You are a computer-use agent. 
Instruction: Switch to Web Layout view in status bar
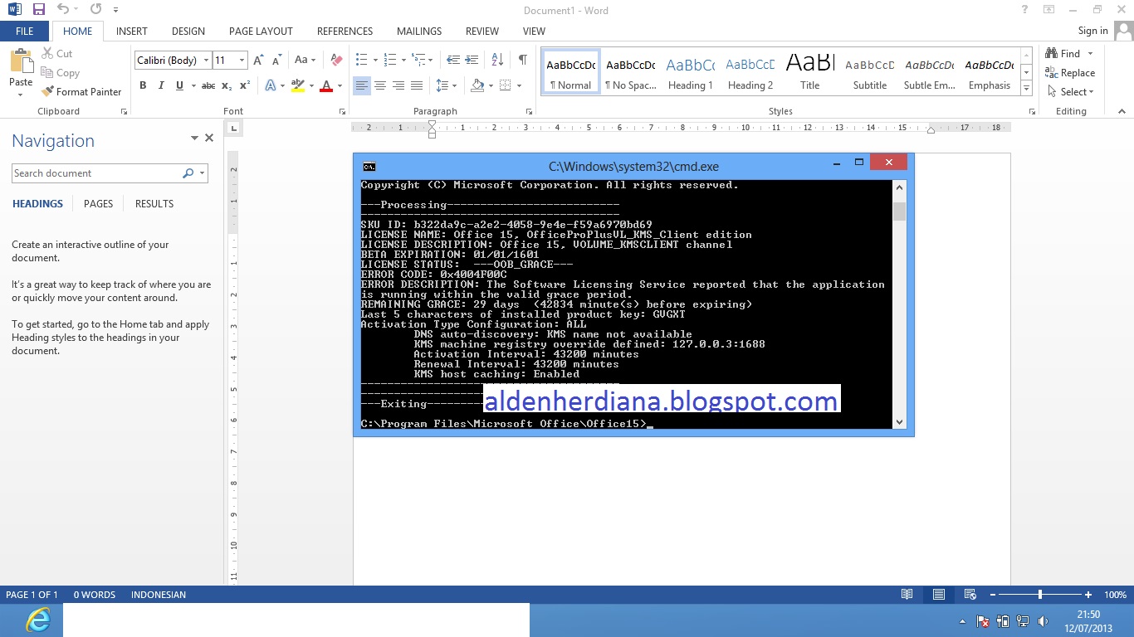969,595
